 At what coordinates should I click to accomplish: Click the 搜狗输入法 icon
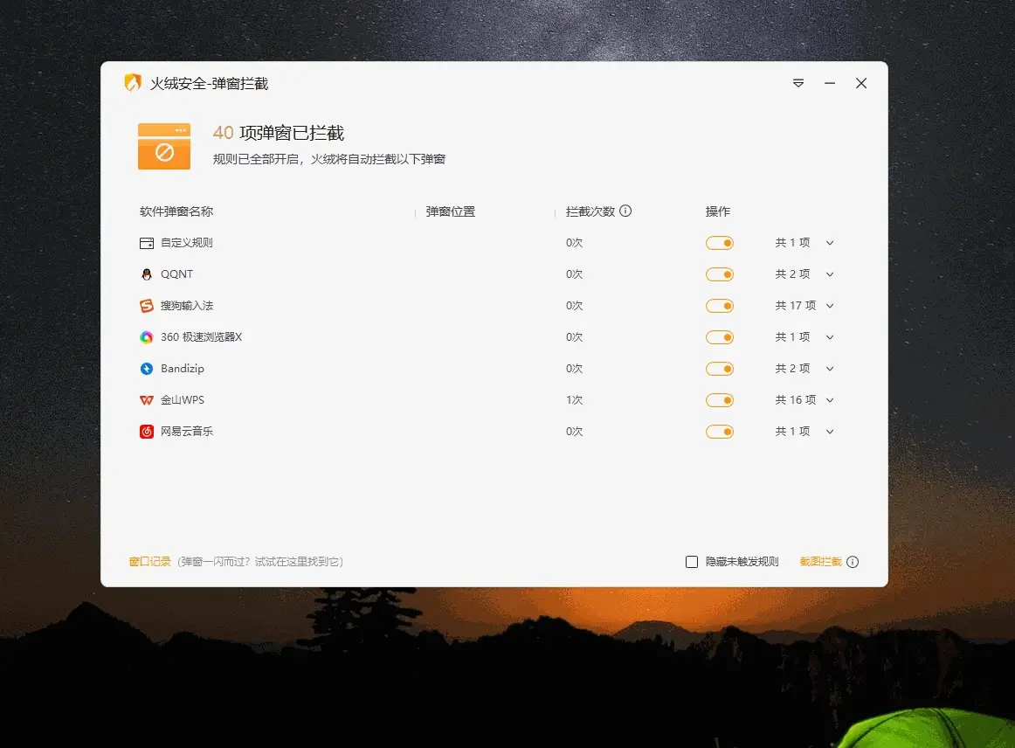[x=147, y=306]
